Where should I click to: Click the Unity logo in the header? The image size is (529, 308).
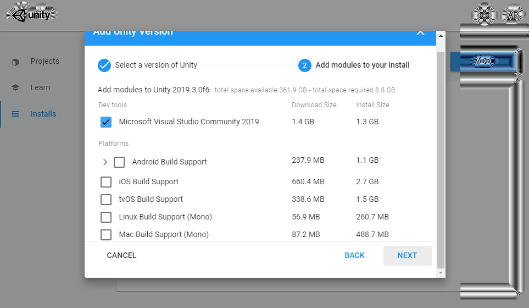(x=32, y=15)
